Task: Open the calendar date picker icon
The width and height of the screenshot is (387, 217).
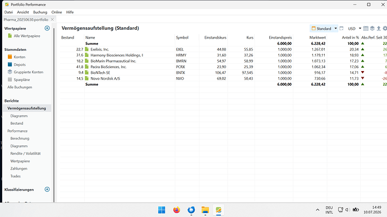Action: click(366, 29)
